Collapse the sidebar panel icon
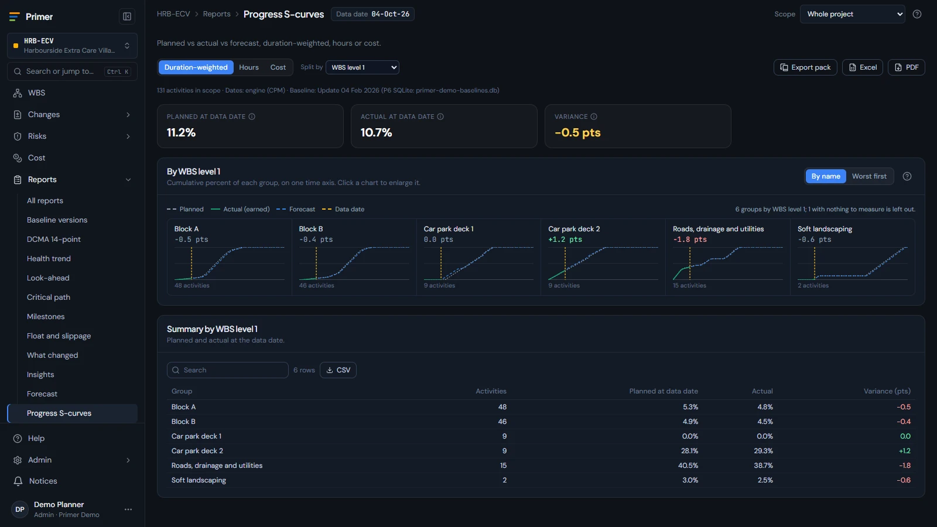The image size is (937, 527). [127, 16]
